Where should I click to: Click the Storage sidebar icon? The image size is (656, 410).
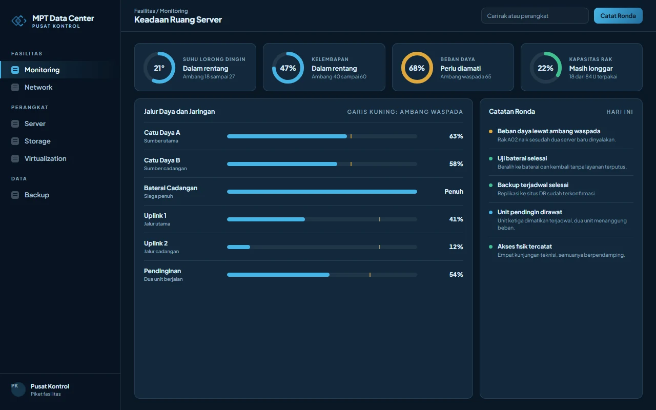[15, 141]
